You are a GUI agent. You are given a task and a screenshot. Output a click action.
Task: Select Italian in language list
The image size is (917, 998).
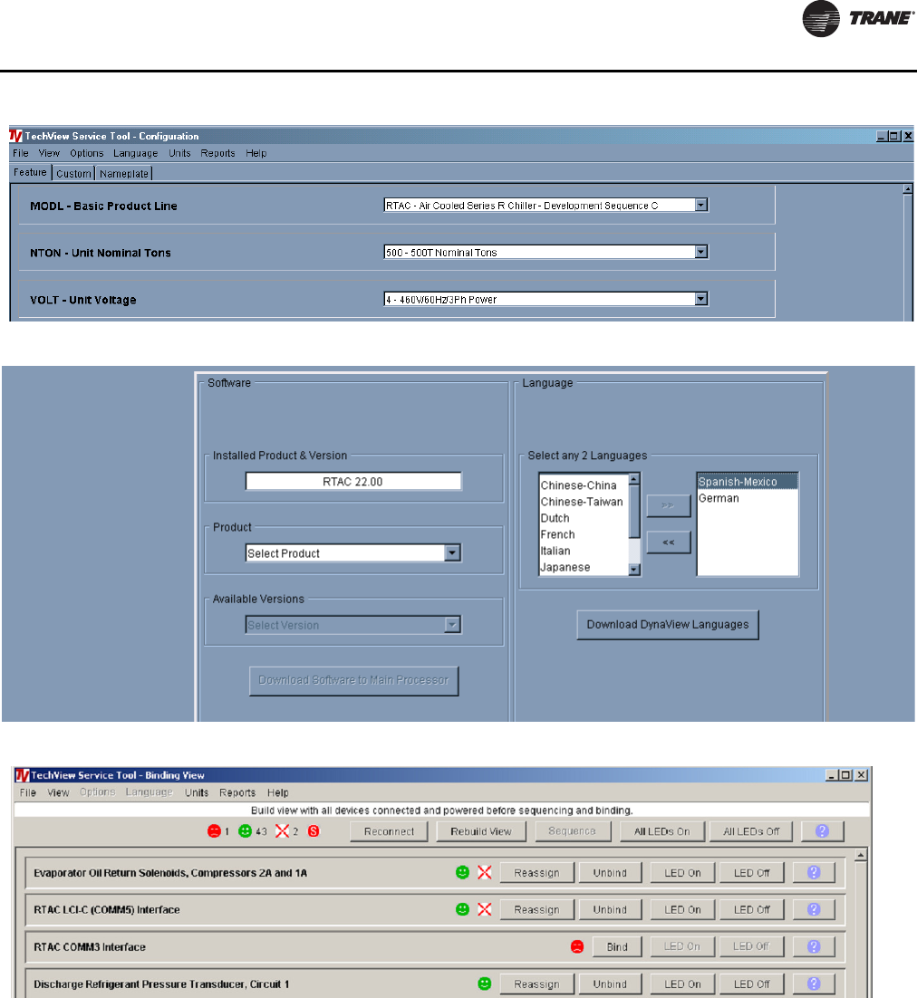click(x=555, y=552)
